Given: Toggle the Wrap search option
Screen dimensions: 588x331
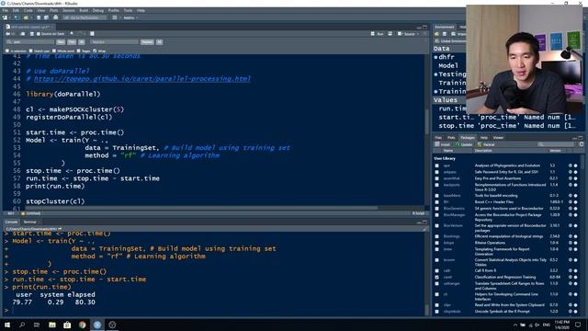Looking at the screenshot, I should tap(95, 51).
